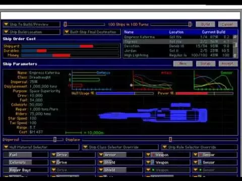Click the ship Name value 'Empress Katerina'
This screenshot has width=242, height=181.
pos(44,73)
